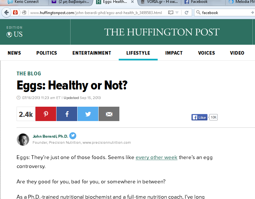
Task: Email the article using envelope button
Action: point(109,114)
